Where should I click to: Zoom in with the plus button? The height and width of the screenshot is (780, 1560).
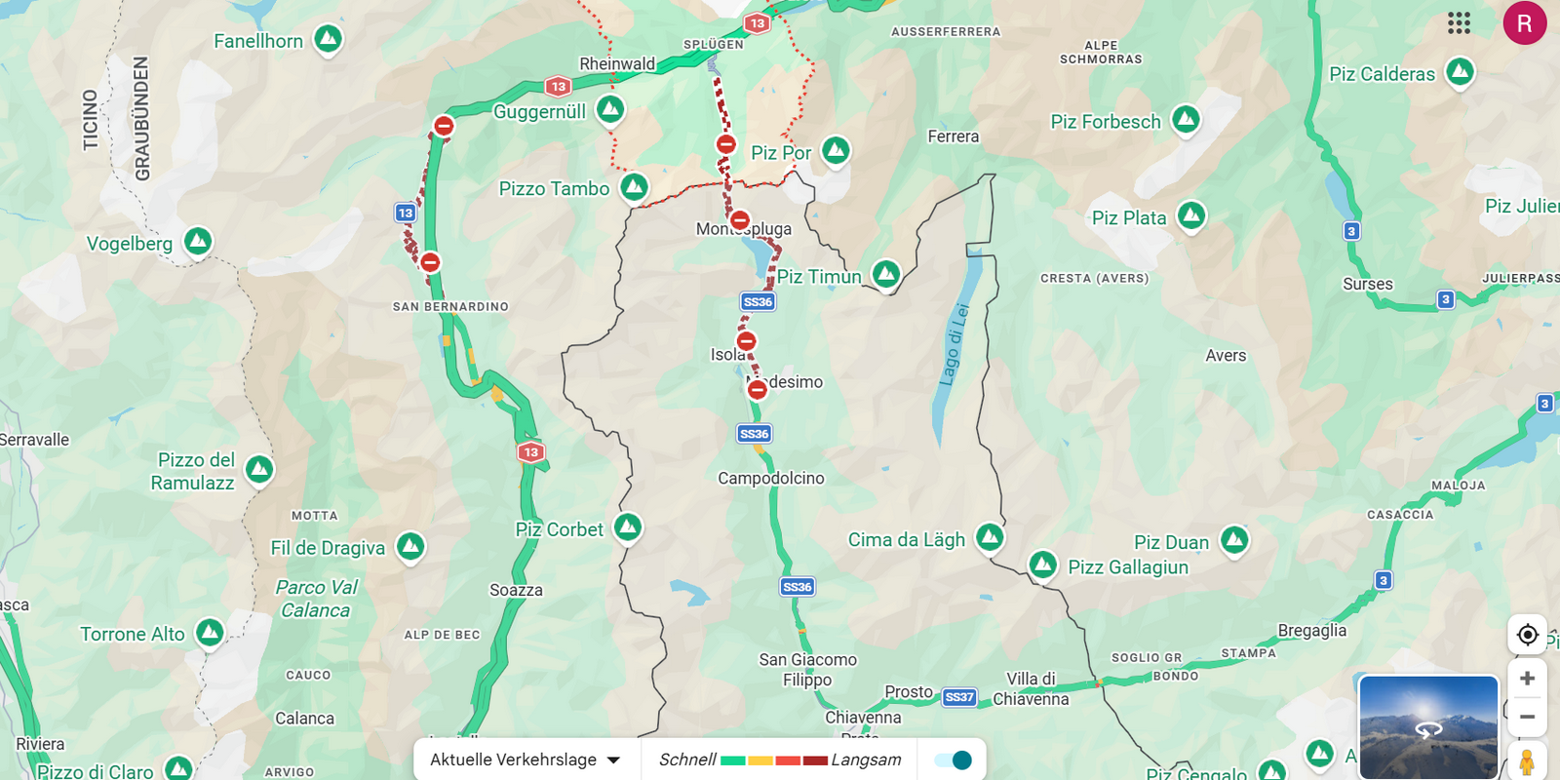pyautogui.click(x=1527, y=679)
